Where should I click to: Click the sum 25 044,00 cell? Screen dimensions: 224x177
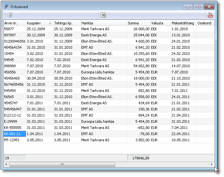[139, 35]
